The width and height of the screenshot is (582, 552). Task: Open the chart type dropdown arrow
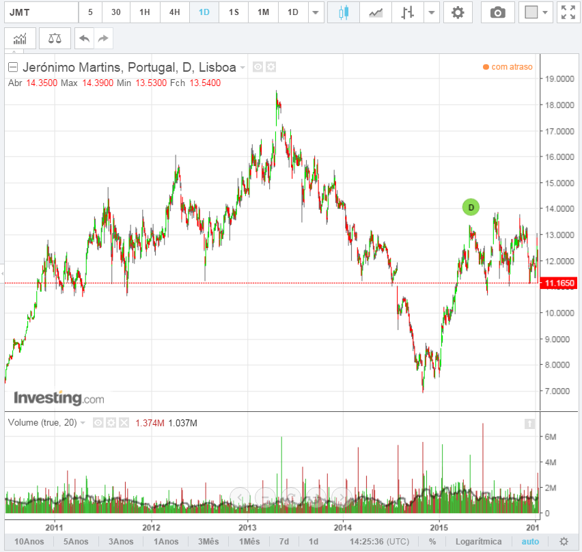pyautogui.click(x=431, y=12)
